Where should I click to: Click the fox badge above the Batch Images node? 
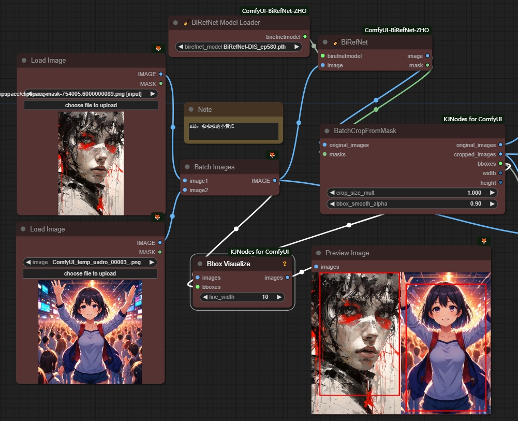tap(272, 155)
